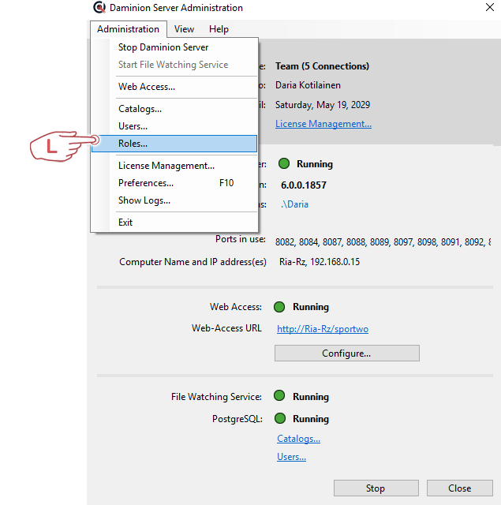Open Preferences... F10 menu entry

[x=174, y=183]
